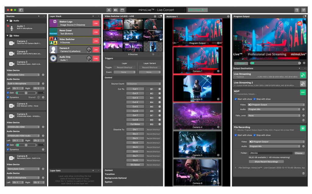Adjust the Camera 9 layer volume knob
312x194 pixels.
coord(89,49)
